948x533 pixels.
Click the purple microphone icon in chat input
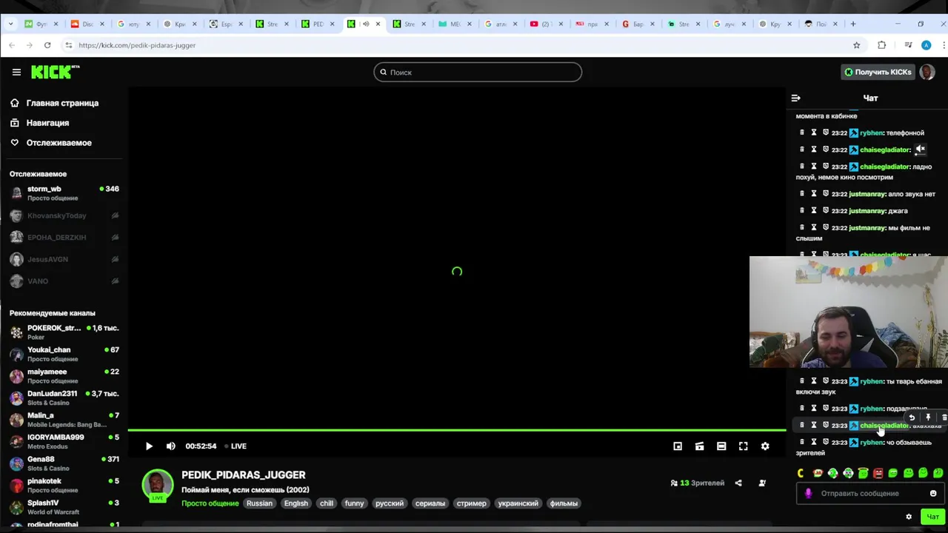[x=808, y=493]
